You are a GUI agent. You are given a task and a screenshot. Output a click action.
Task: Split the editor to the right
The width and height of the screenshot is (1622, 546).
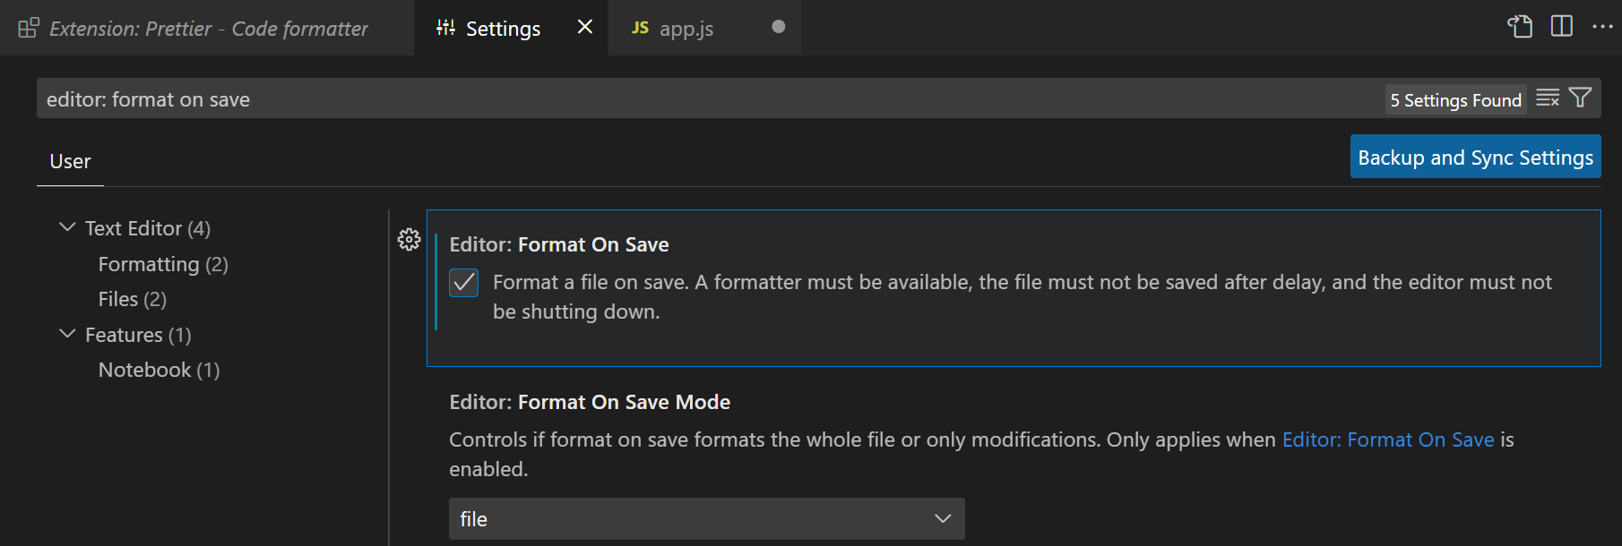(x=1561, y=27)
